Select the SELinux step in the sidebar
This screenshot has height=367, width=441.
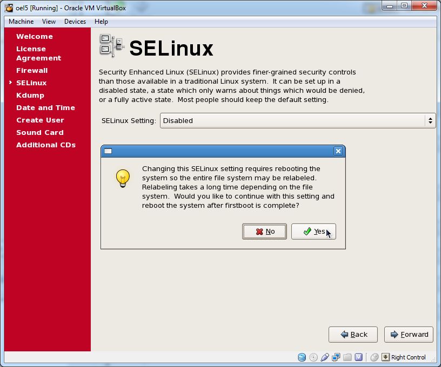coord(31,83)
